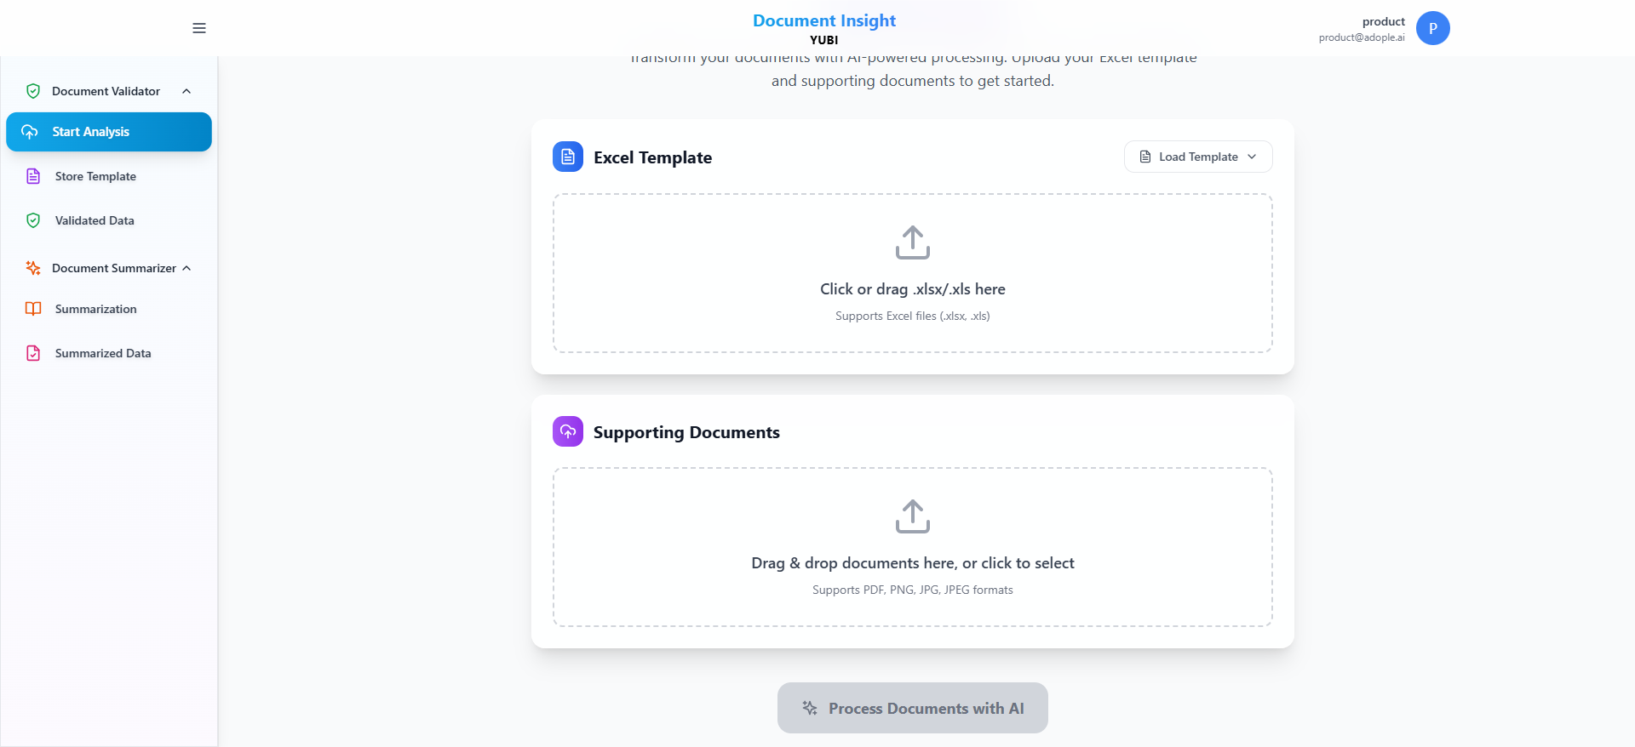Click the Document Validator shield icon
This screenshot has width=1635, height=747.
click(33, 91)
